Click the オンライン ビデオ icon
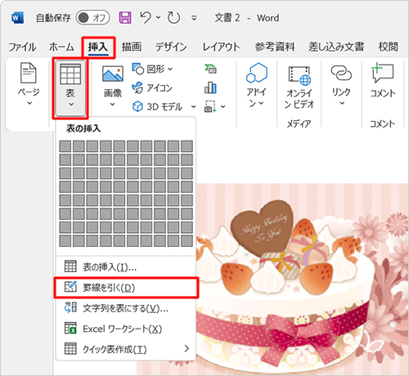 click(x=299, y=76)
